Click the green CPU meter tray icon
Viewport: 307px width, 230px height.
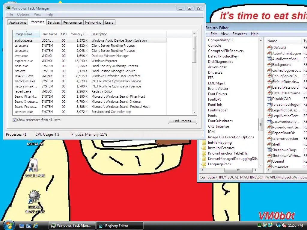click(259, 225)
